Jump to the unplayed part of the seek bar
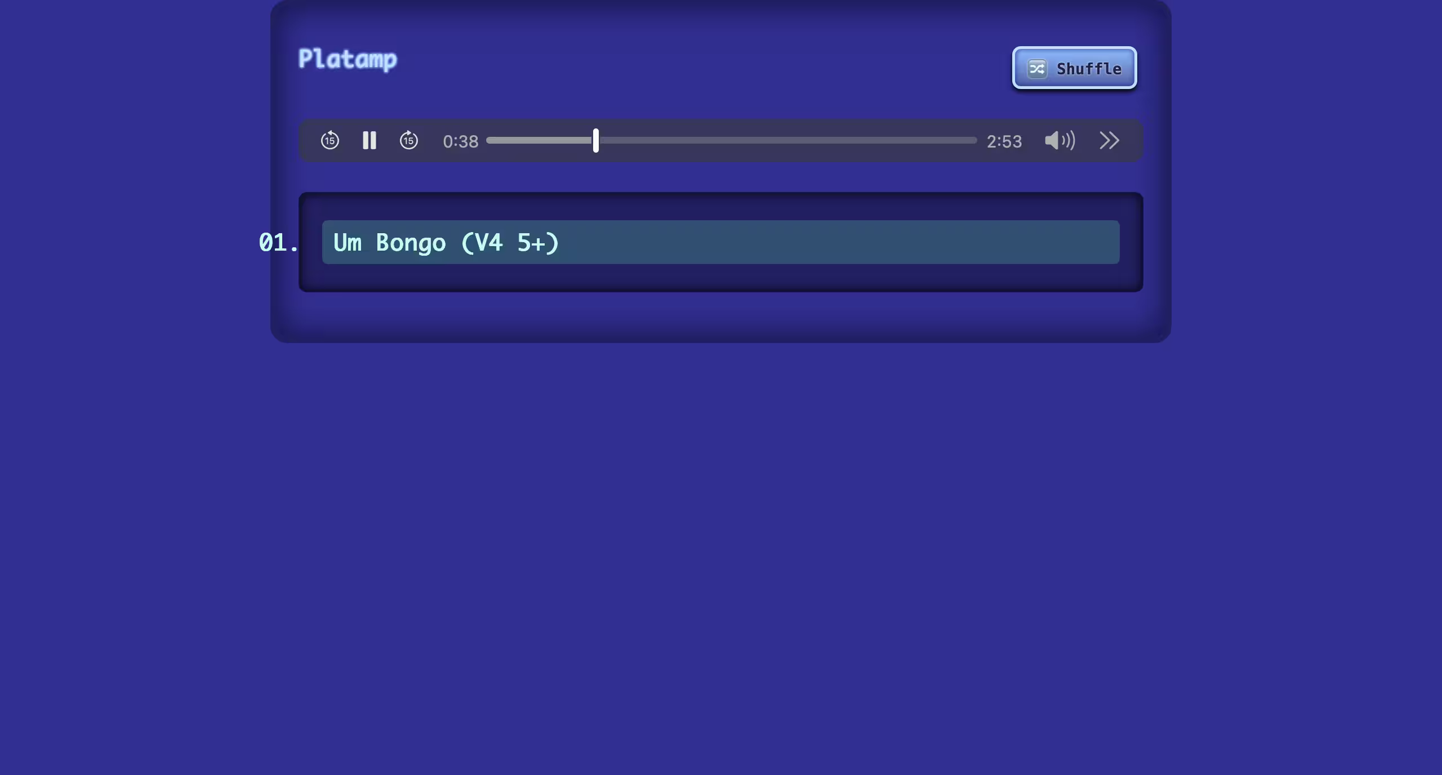This screenshot has height=775, width=1442. coord(787,140)
